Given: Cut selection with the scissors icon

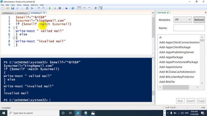Looking at the screenshot, I should point(17,8).
